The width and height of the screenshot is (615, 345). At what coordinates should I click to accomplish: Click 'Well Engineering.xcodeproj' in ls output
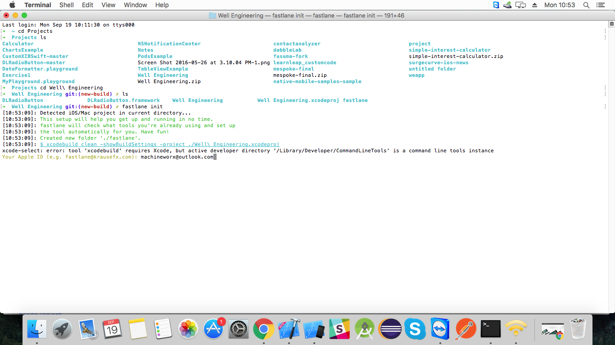point(298,101)
